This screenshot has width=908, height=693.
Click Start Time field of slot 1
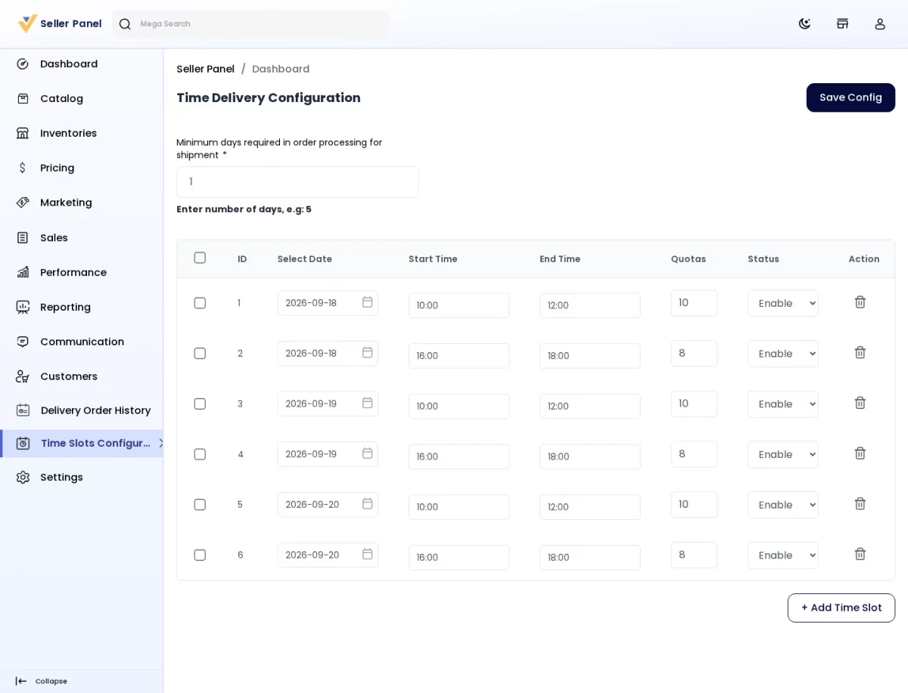tap(459, 305)
